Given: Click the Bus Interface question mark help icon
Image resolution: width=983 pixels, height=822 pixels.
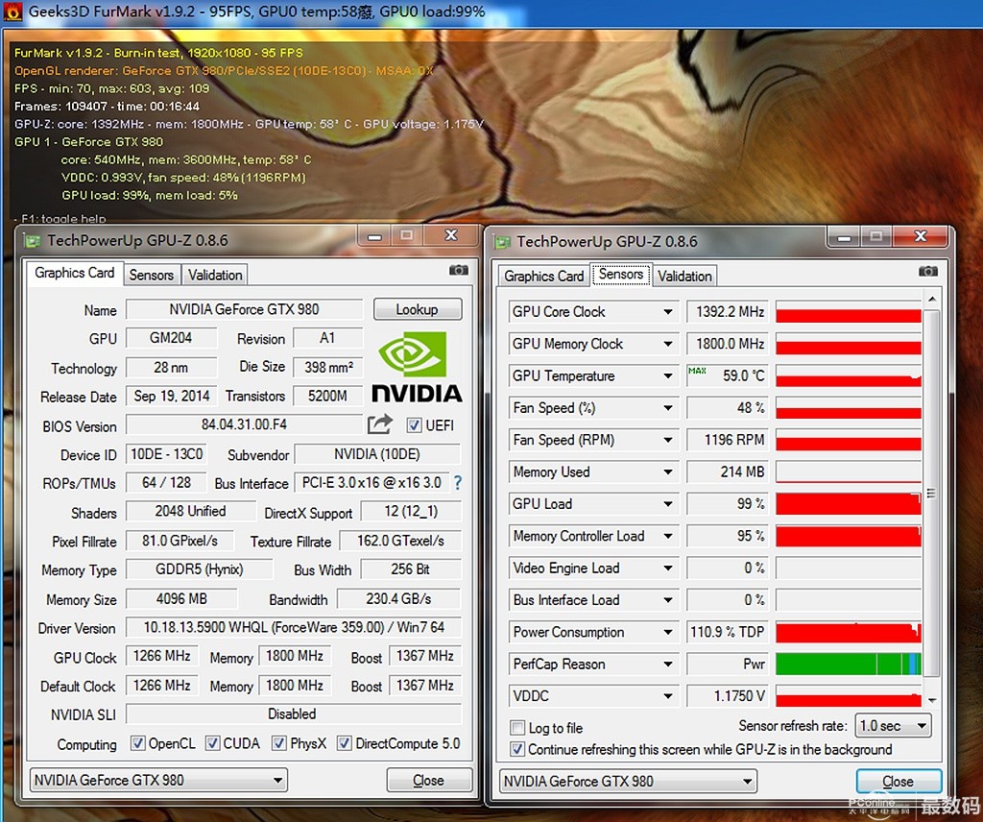Looking at the screenshot, I should click(458, 483).
